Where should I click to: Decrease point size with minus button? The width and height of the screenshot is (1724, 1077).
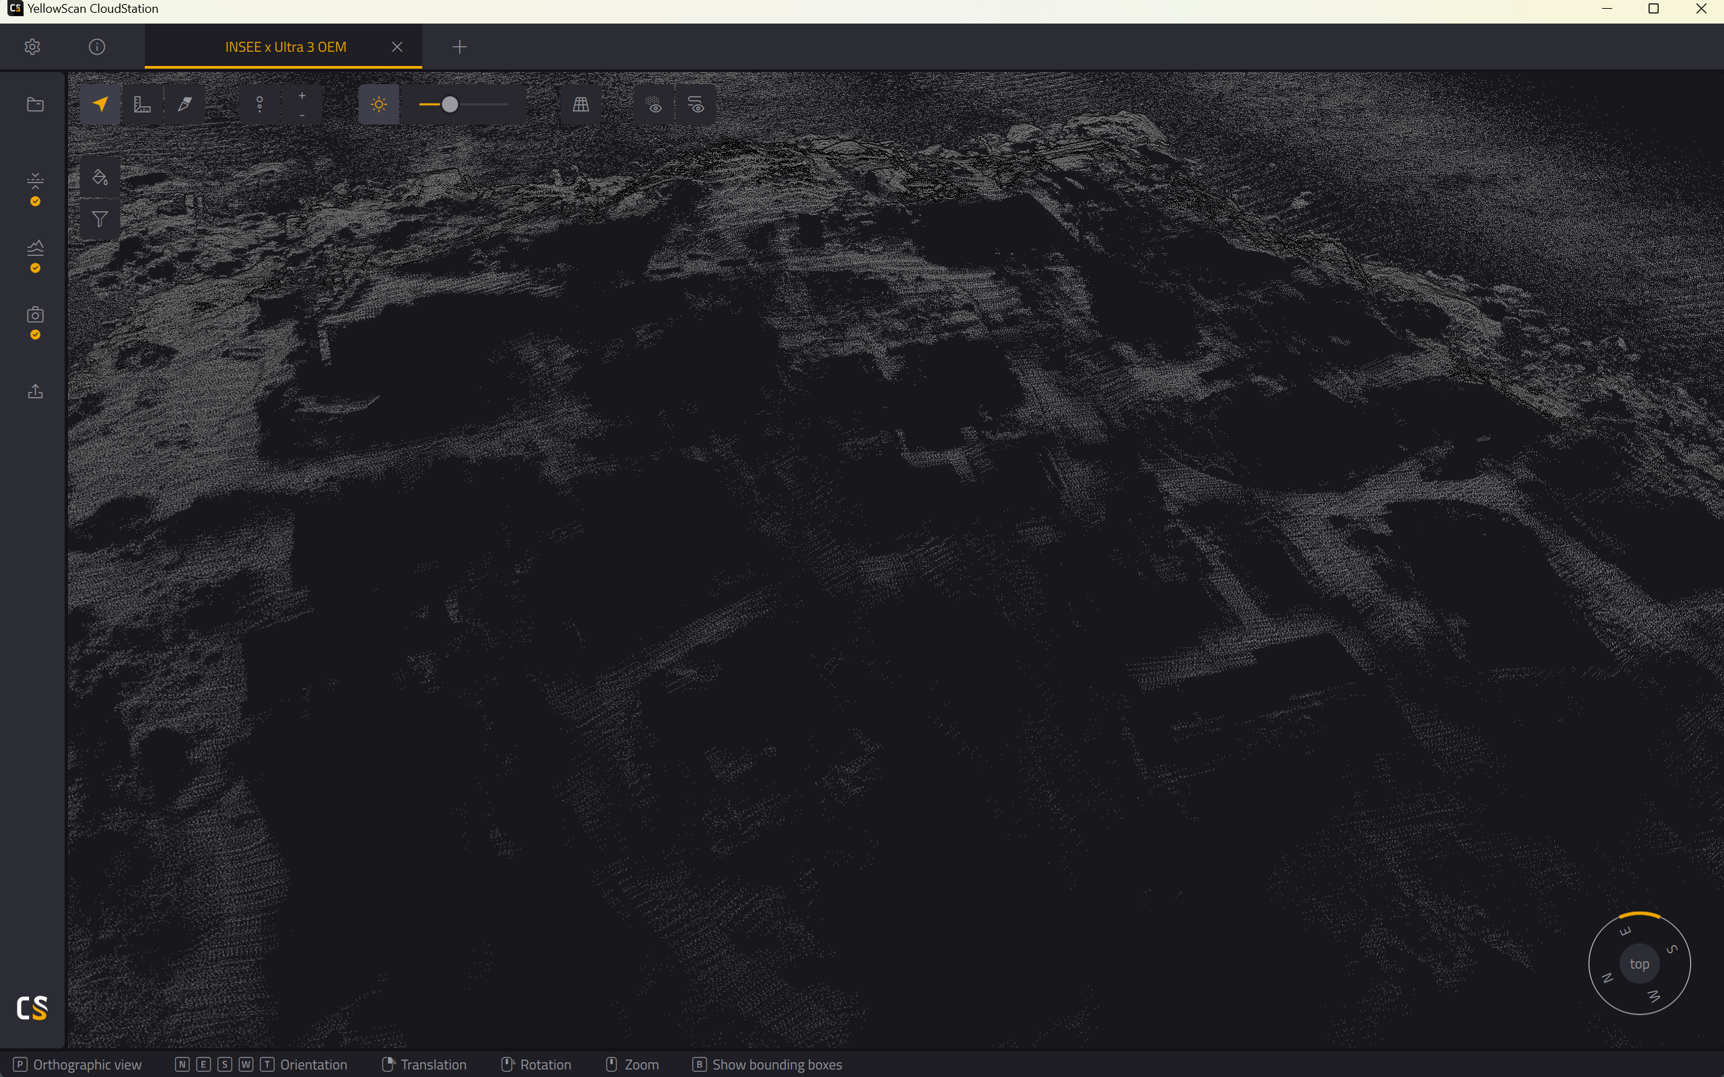click(302, 114)
